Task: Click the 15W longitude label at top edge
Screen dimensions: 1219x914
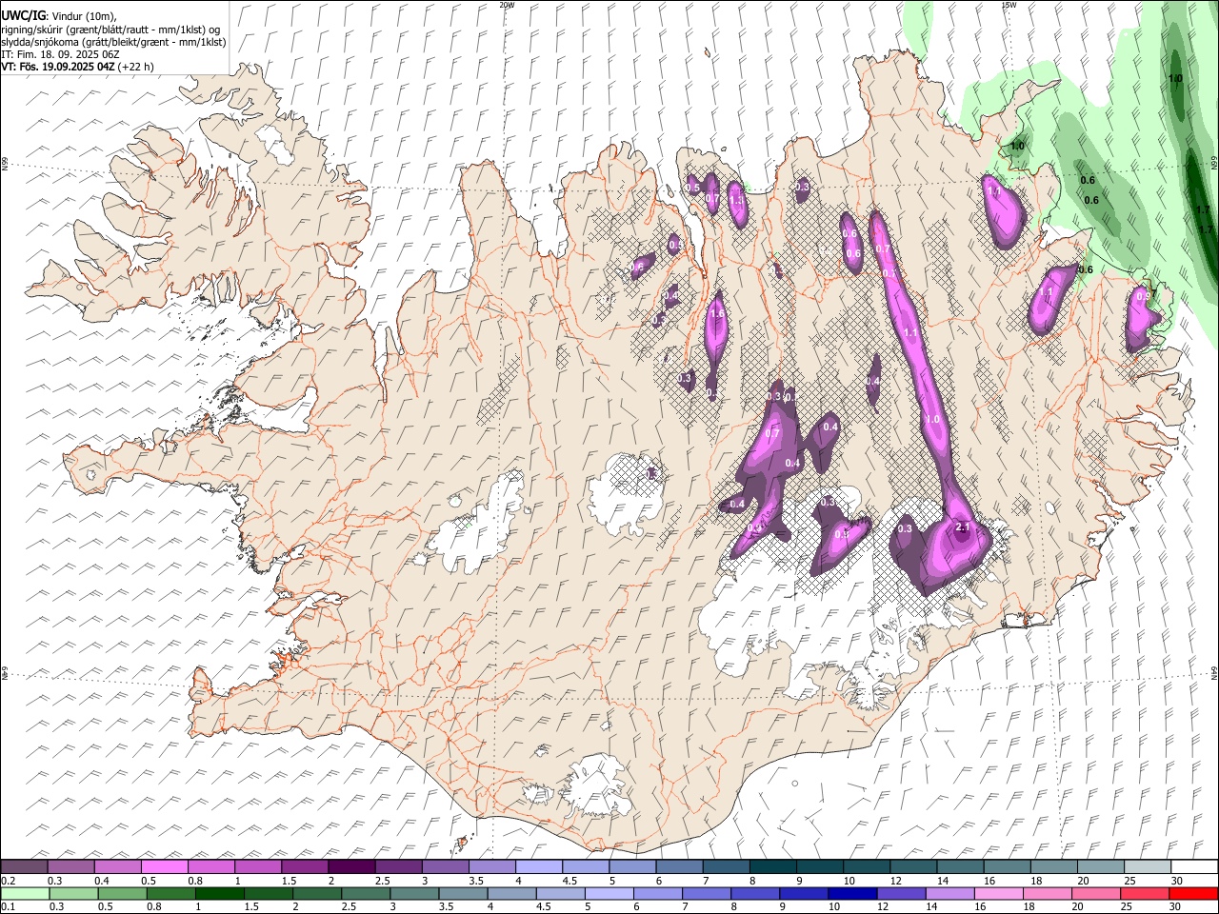Action: click(x=1008, y=5)
